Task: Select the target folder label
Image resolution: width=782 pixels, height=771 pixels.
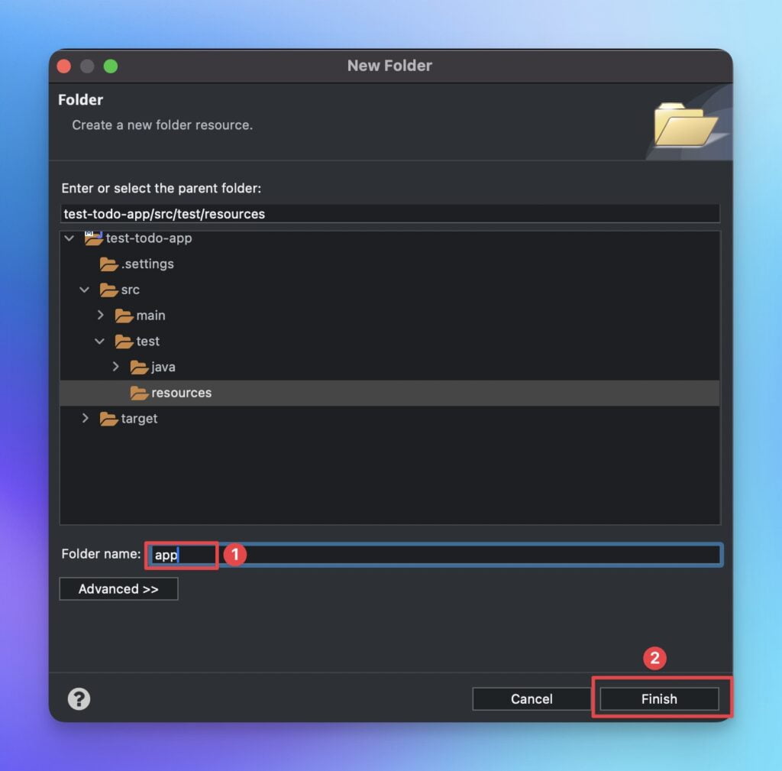Action: click(139, 419)
